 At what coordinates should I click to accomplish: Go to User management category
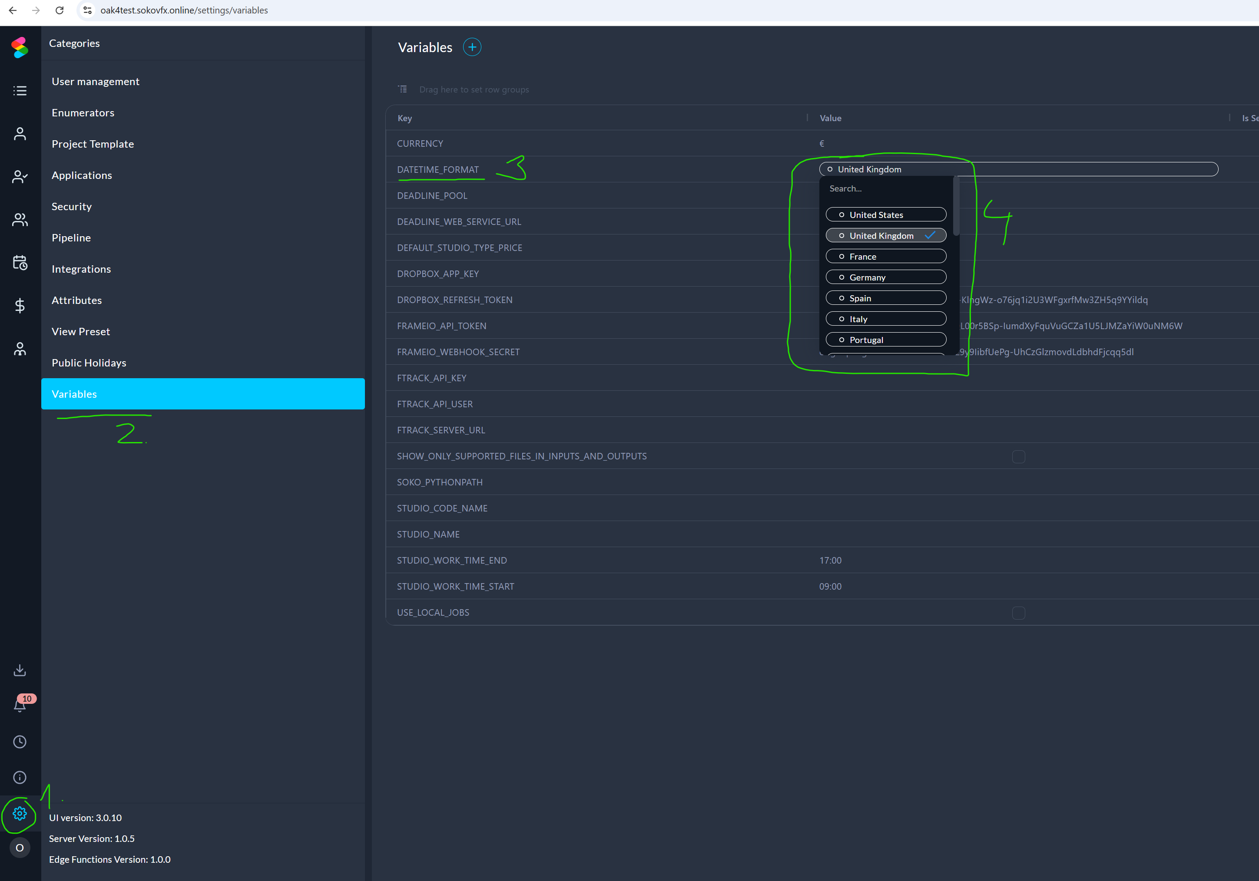[x=96, y=81]
